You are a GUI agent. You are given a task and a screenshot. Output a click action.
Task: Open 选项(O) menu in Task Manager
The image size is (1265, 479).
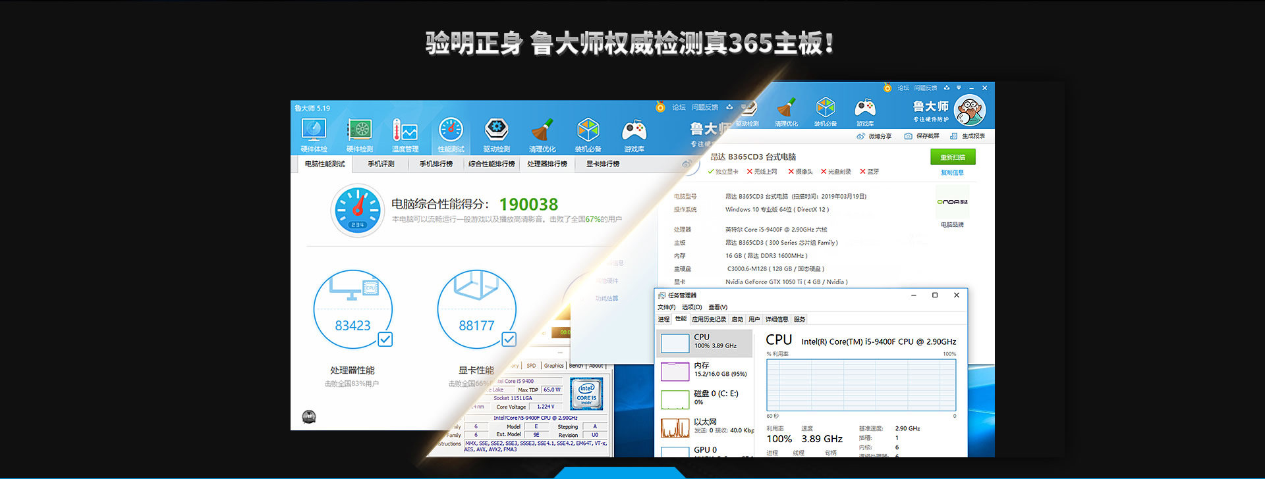692,307
